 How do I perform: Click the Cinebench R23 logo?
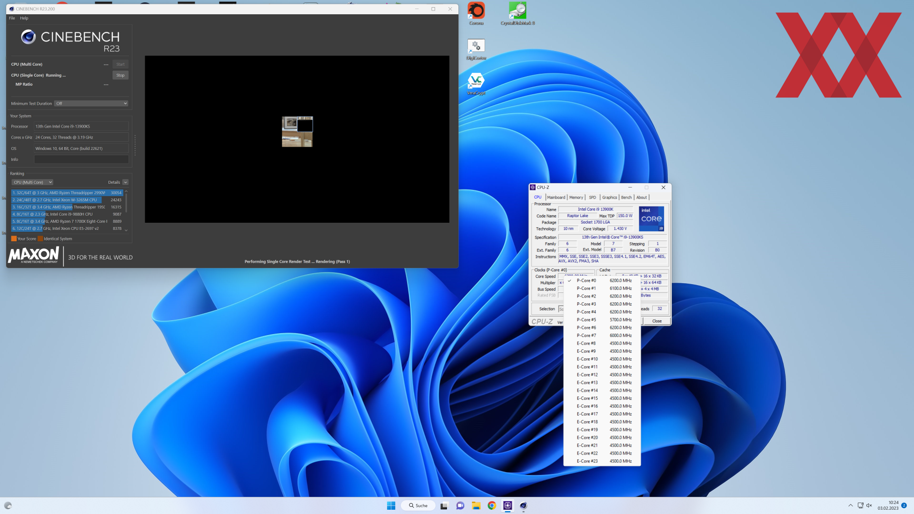click(70, 41)
